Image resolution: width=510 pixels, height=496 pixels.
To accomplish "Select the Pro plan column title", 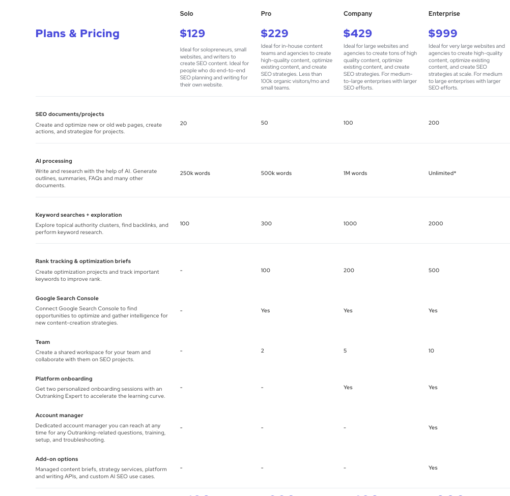I will point(266,14).
